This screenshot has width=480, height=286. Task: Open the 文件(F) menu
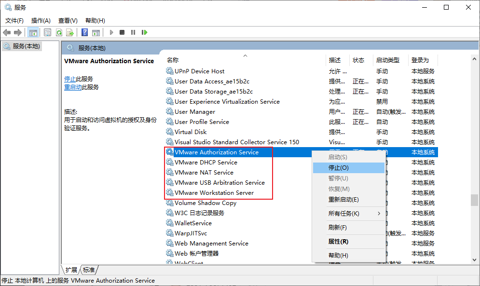[x=14, y=21]
